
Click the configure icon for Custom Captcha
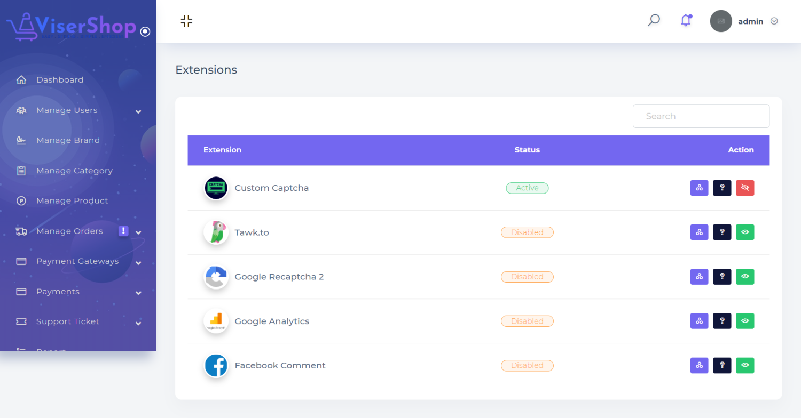tap(699, 188)
